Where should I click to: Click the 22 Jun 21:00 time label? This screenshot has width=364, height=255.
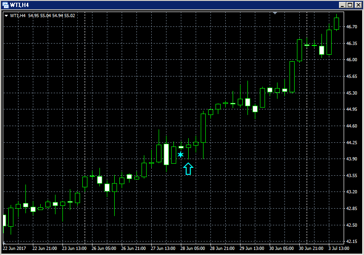44,248
